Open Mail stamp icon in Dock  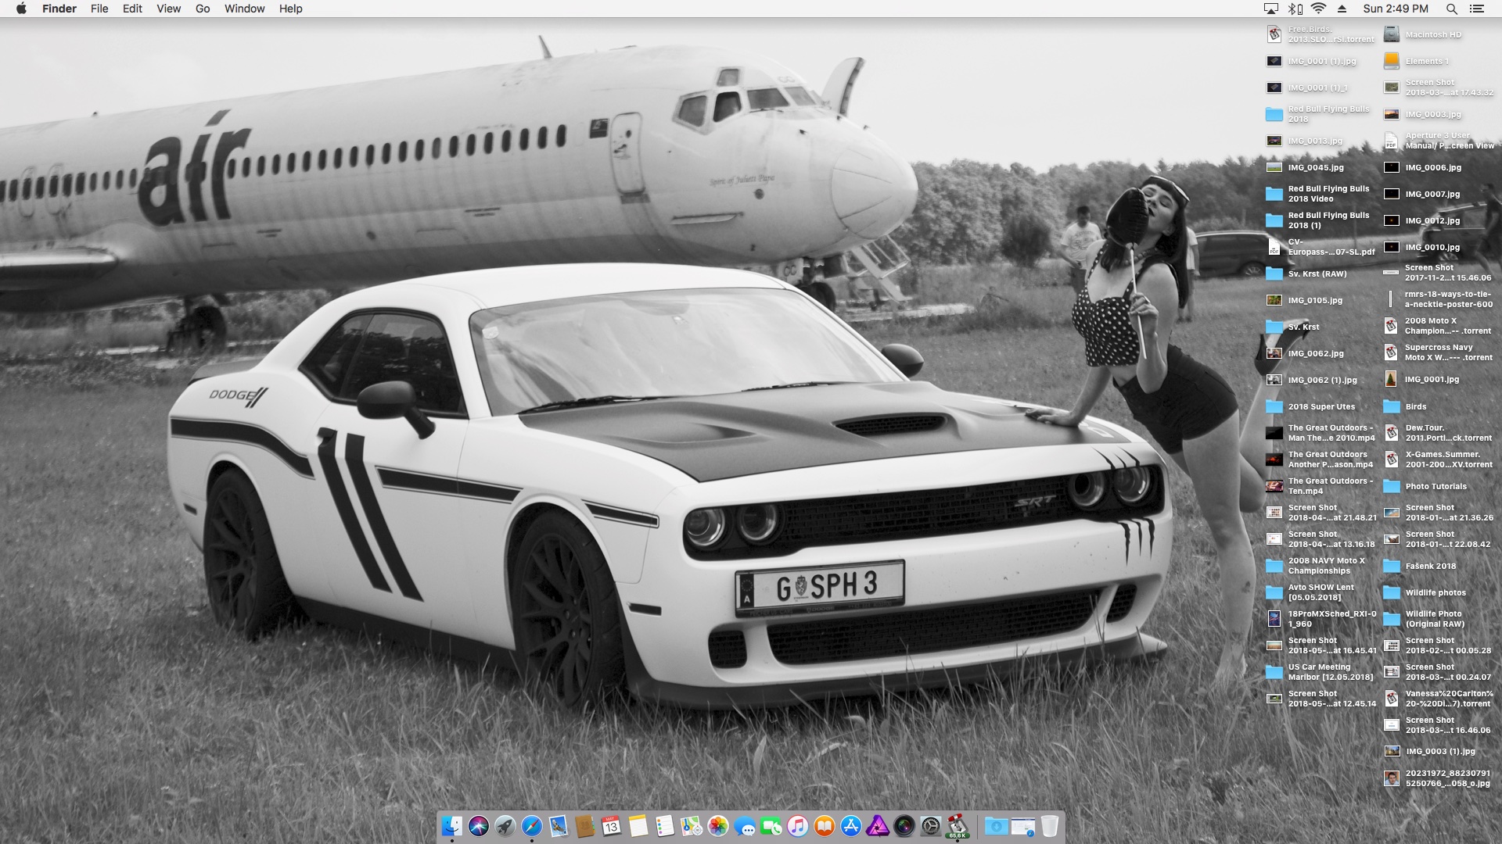pos(559,826)
